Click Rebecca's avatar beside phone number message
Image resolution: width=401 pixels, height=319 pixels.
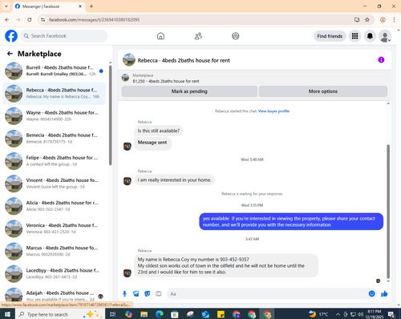click(x=128, y=273)
